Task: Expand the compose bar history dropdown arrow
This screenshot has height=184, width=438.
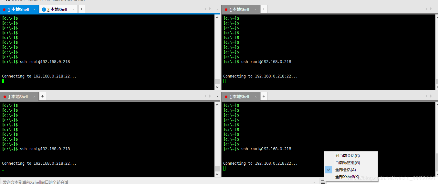Action: [314, 182]
